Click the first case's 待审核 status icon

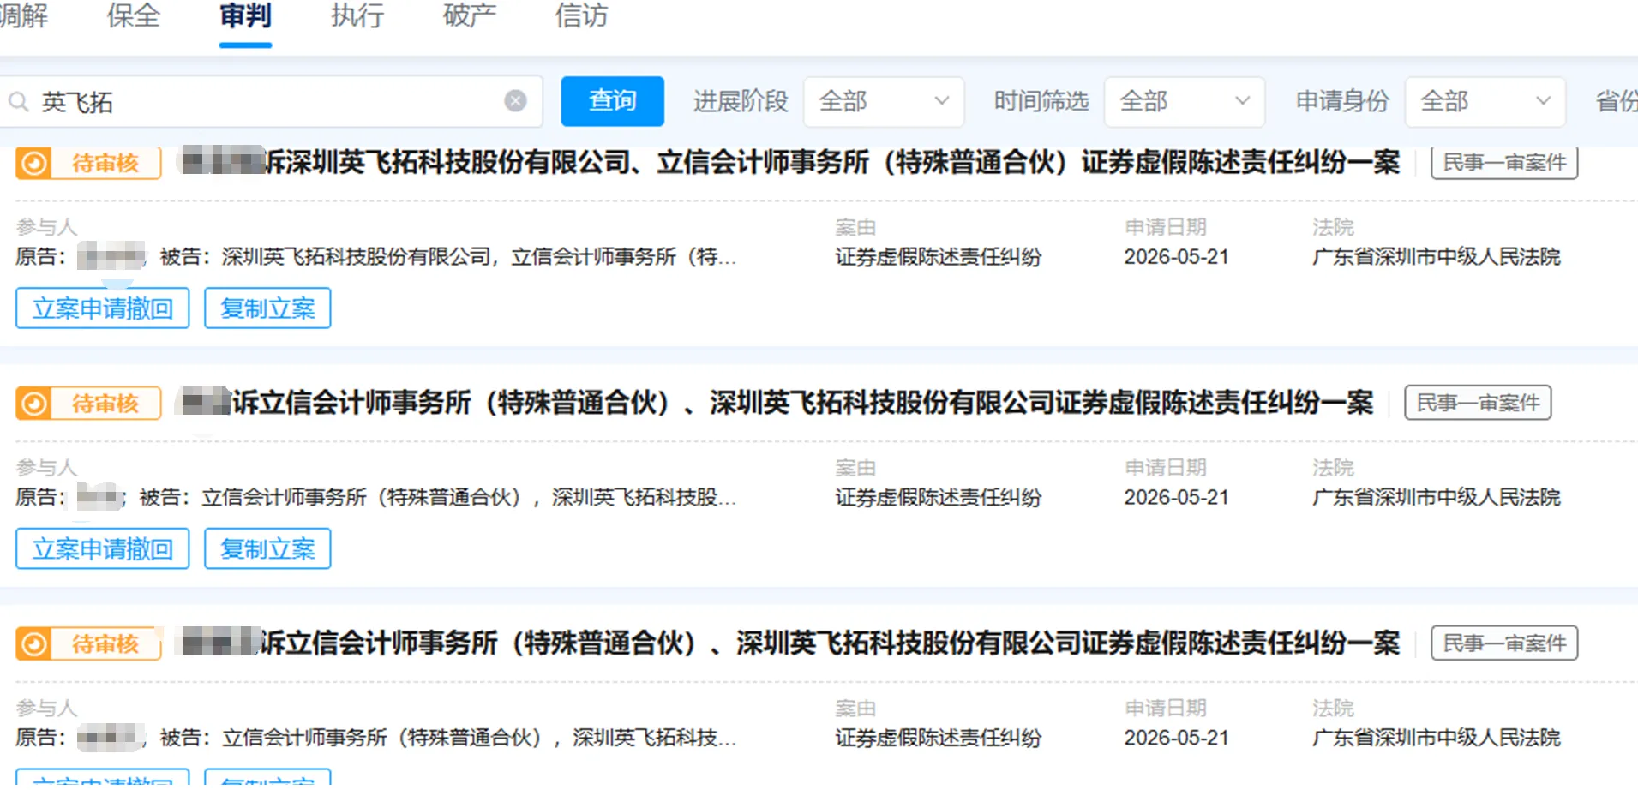tap(34, 163)
